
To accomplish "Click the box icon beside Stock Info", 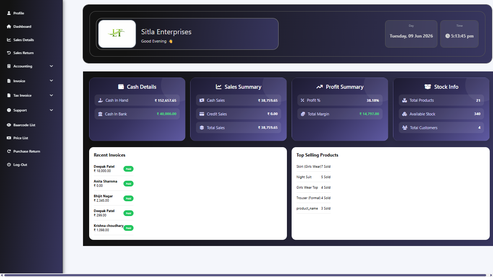I will 428,87.
